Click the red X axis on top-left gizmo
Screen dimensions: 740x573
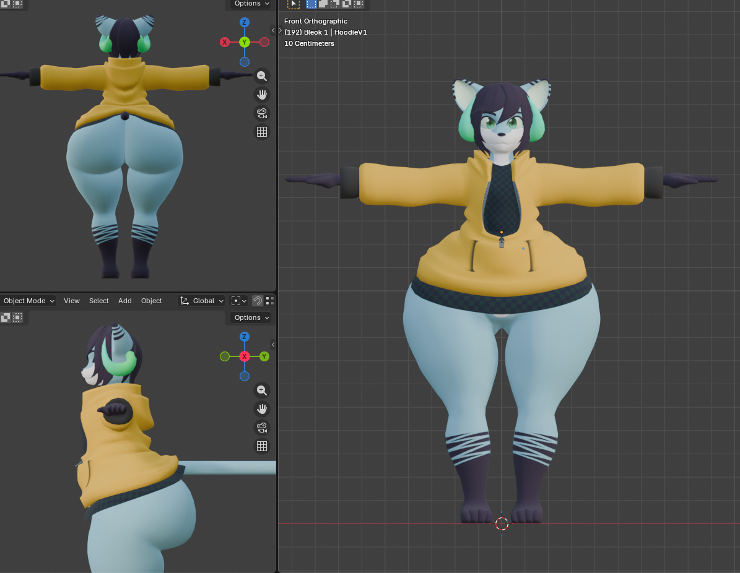[x=225, y=42]
